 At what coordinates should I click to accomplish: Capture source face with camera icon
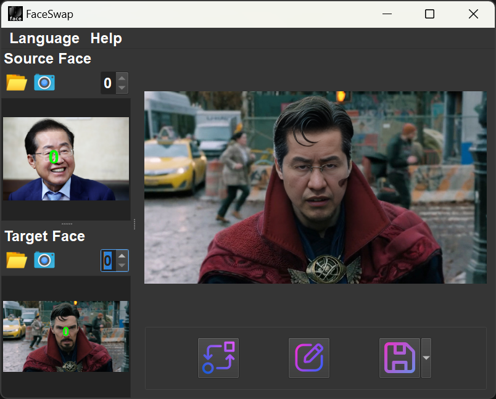tap(44, 83)
